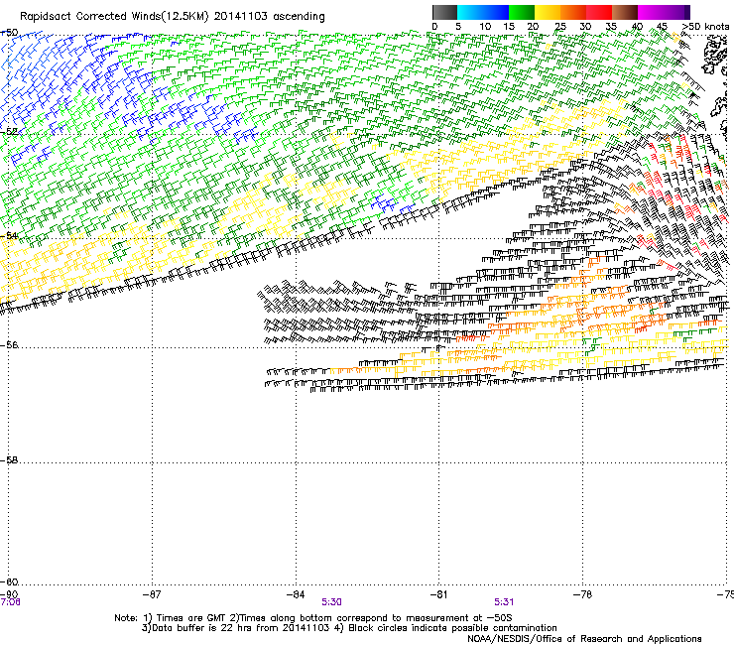Click the yellow 20-25 knots legend swatch
The width and height of the screenshot is (734, 645).
pyautogui.click(x=548, y=12)
